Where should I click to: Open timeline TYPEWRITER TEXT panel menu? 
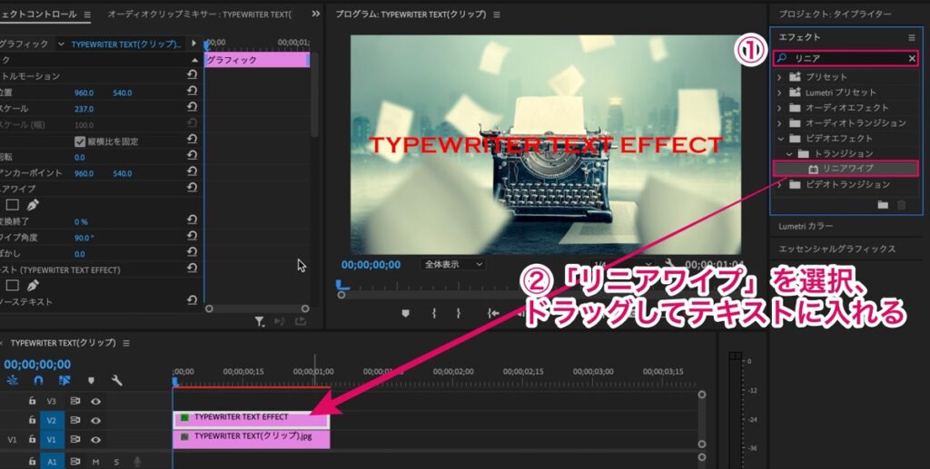tap(127, 343)
